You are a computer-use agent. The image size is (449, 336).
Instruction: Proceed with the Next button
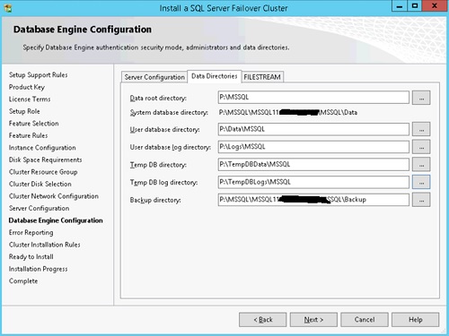[x=313, y=320]
